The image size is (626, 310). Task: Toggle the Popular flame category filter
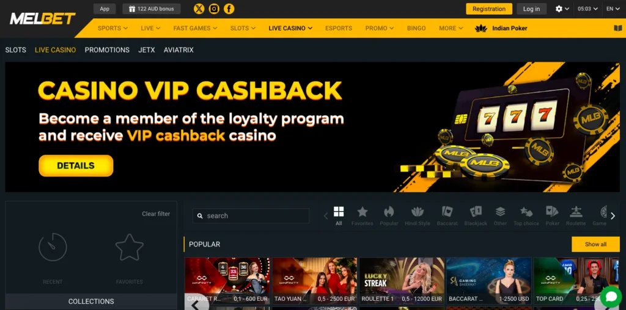(x=389, y=216)
